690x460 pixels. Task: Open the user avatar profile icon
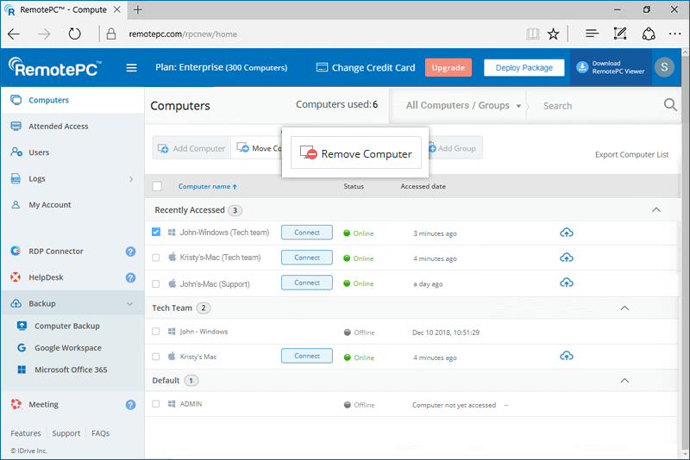663,68
